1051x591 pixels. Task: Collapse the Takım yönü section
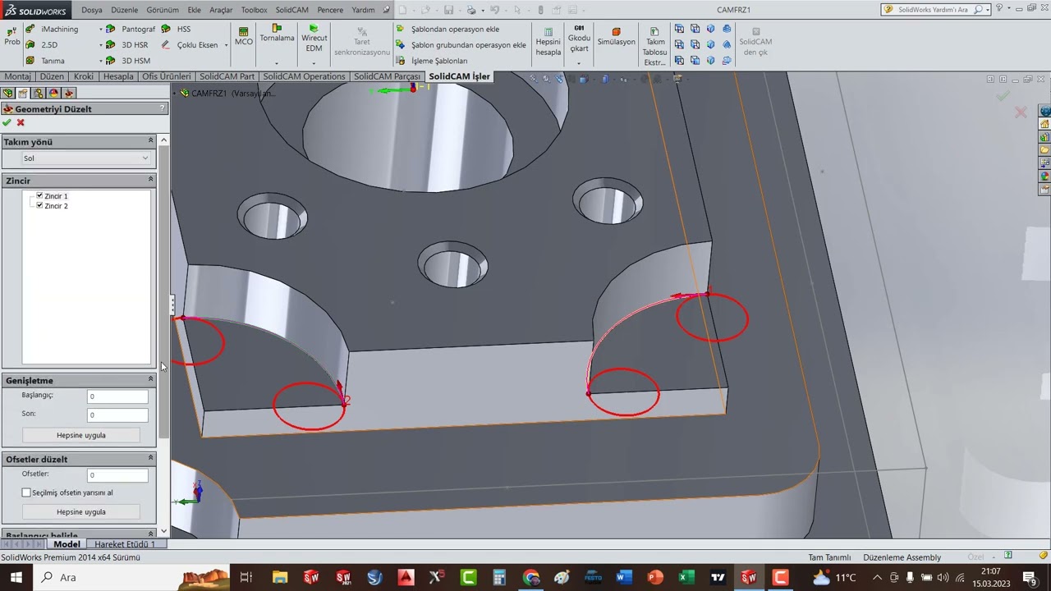150,141
